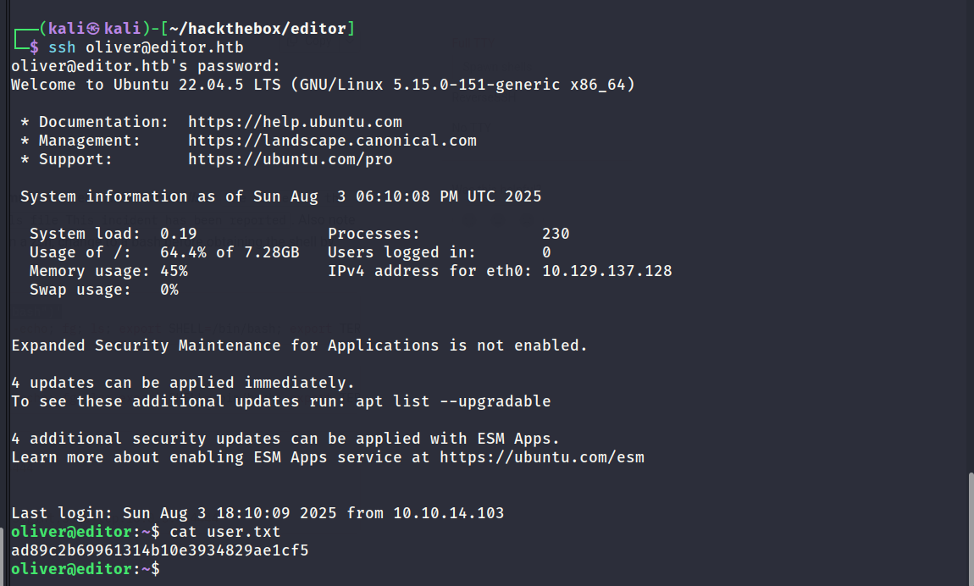974x586 pixels.
Task: Click the help.ubuntu.com documentation link
Action: pyautogui.click(x=295, y=122)
